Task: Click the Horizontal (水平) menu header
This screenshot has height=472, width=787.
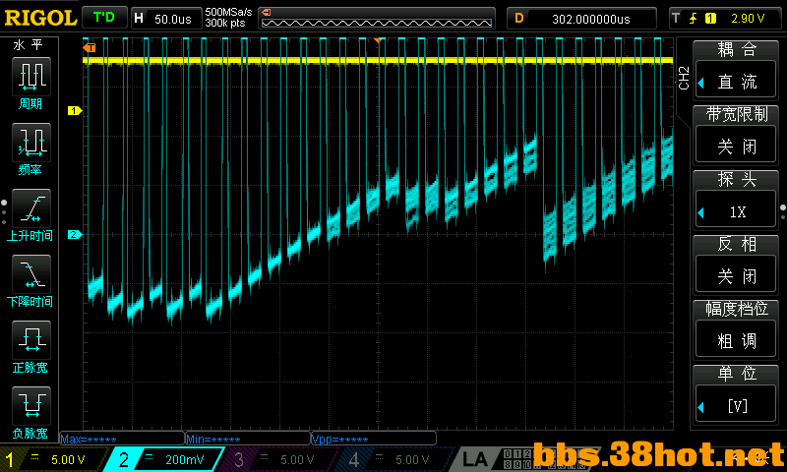Action: point(29,45)
